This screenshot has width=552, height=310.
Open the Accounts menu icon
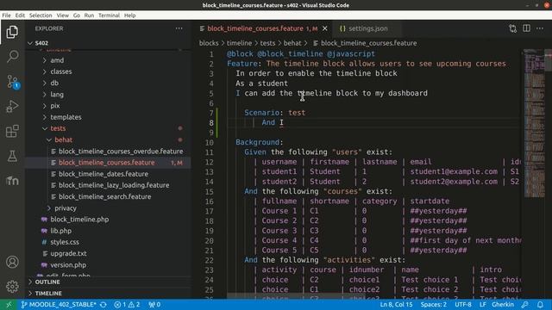[x=12, y=262]
